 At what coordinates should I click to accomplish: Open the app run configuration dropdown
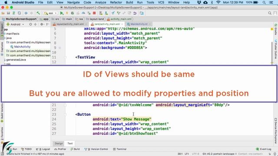50,13
